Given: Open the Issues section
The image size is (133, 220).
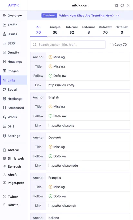Looking at the screenshot, I should tap(14, 34).
